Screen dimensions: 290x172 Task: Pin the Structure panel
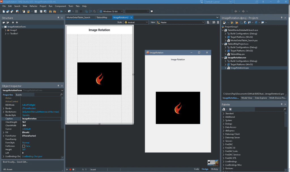(58, 18)
